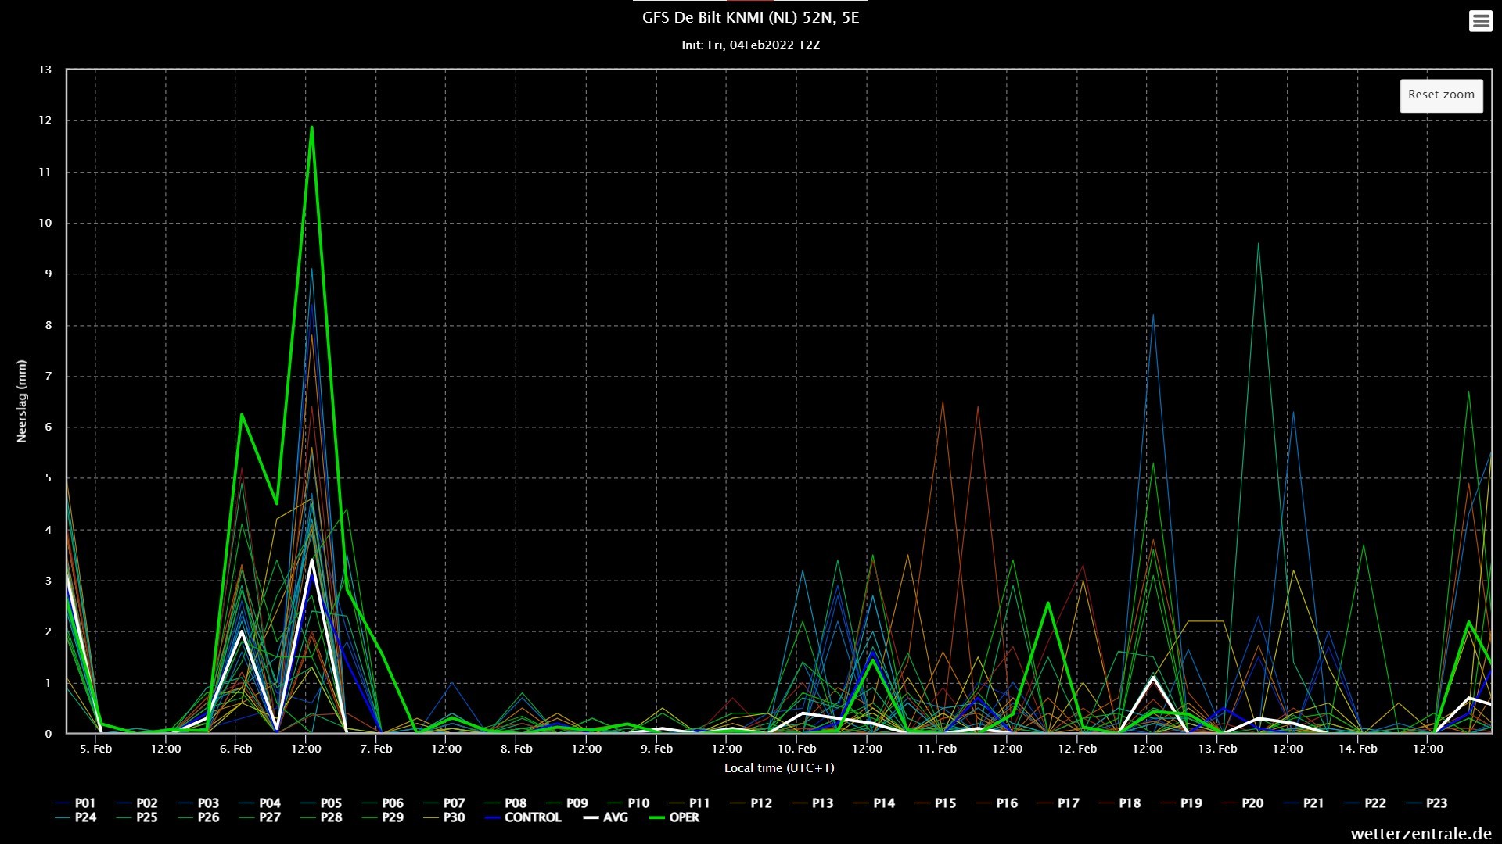This screenshot has height=844, width=1502.
Task: Click the wetterzentrale.de credit link
Action: [x=1421, y=834]
